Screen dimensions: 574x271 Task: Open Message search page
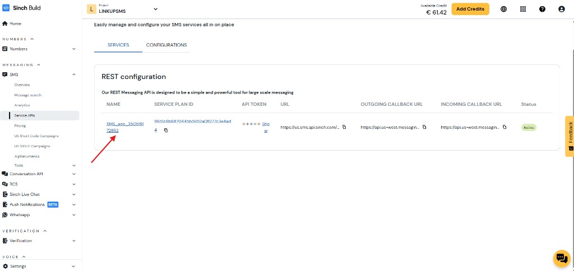point(28,95)
